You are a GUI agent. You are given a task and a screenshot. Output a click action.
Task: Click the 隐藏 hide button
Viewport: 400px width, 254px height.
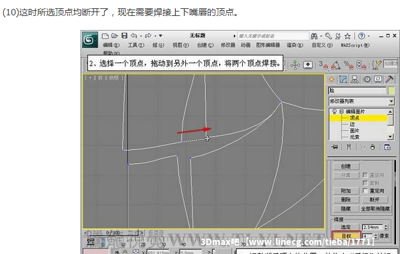click(346, 209)
